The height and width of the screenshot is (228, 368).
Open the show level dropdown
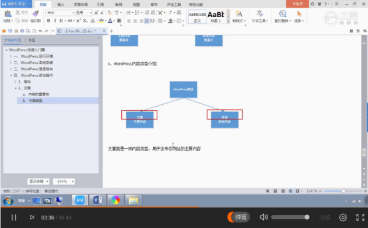47,181
